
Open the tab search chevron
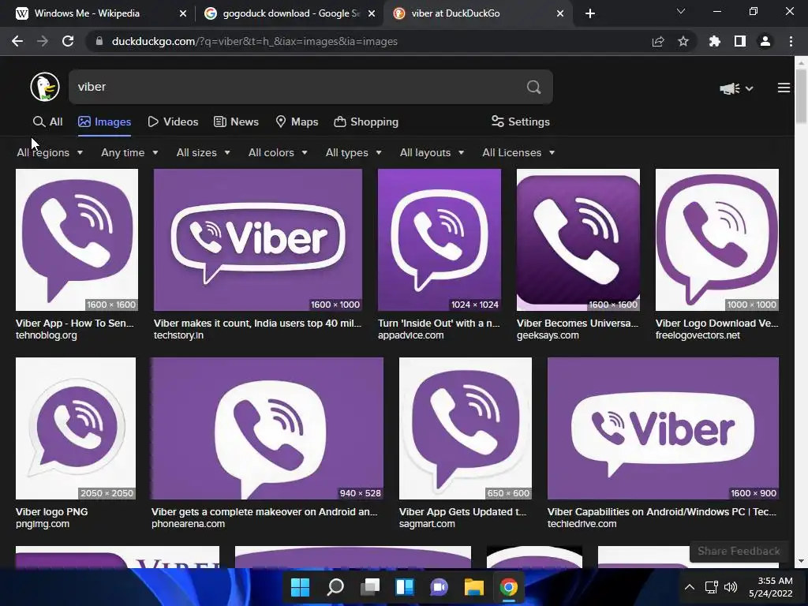pyautogui.click(x=681, y=11)
